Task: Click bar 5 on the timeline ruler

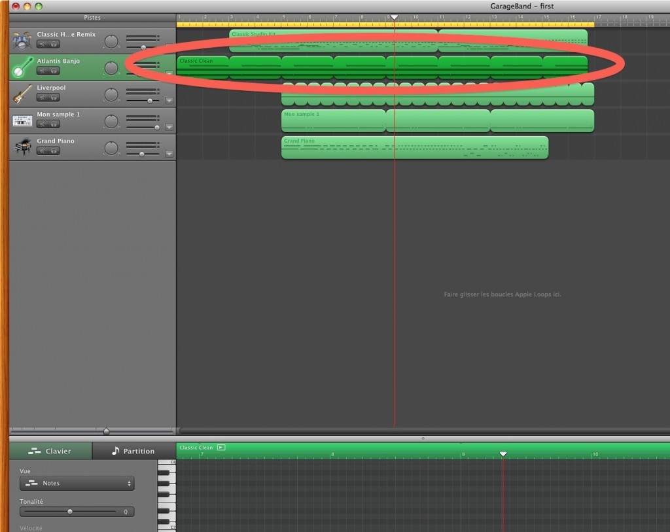Action: coord(283,17)
